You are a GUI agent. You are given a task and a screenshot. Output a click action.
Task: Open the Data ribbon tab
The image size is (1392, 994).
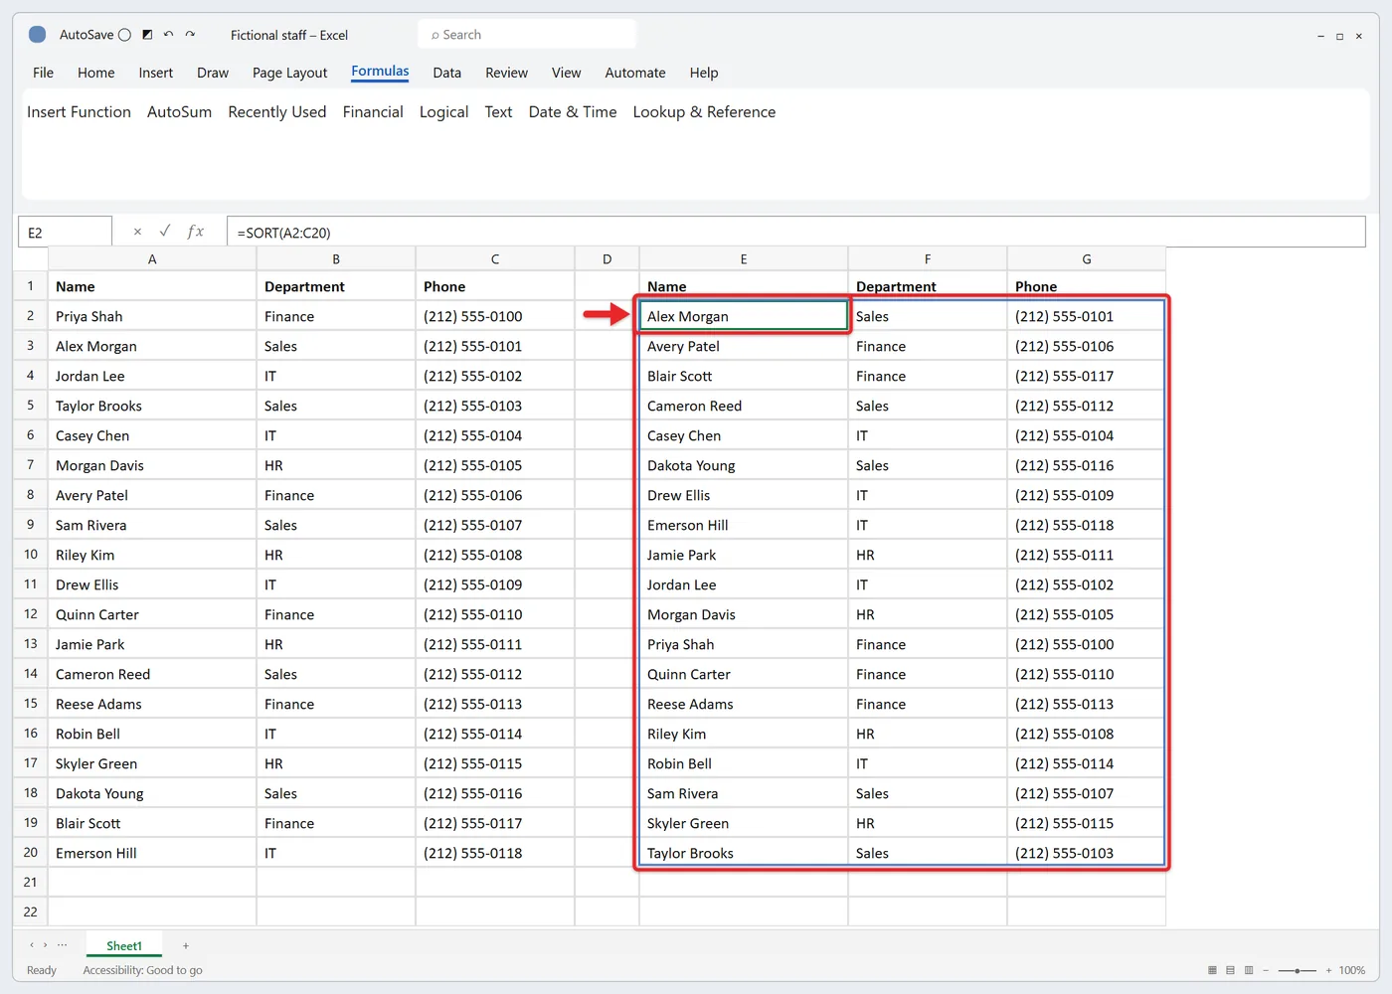tap(446, 73)
